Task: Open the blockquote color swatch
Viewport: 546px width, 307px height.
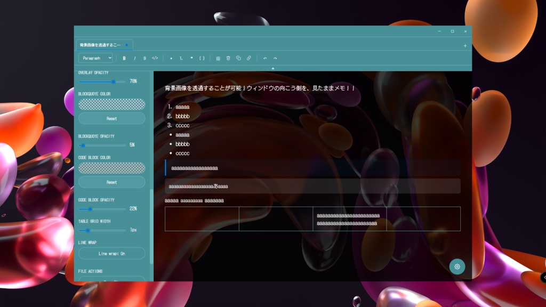Action: point(112,104)
